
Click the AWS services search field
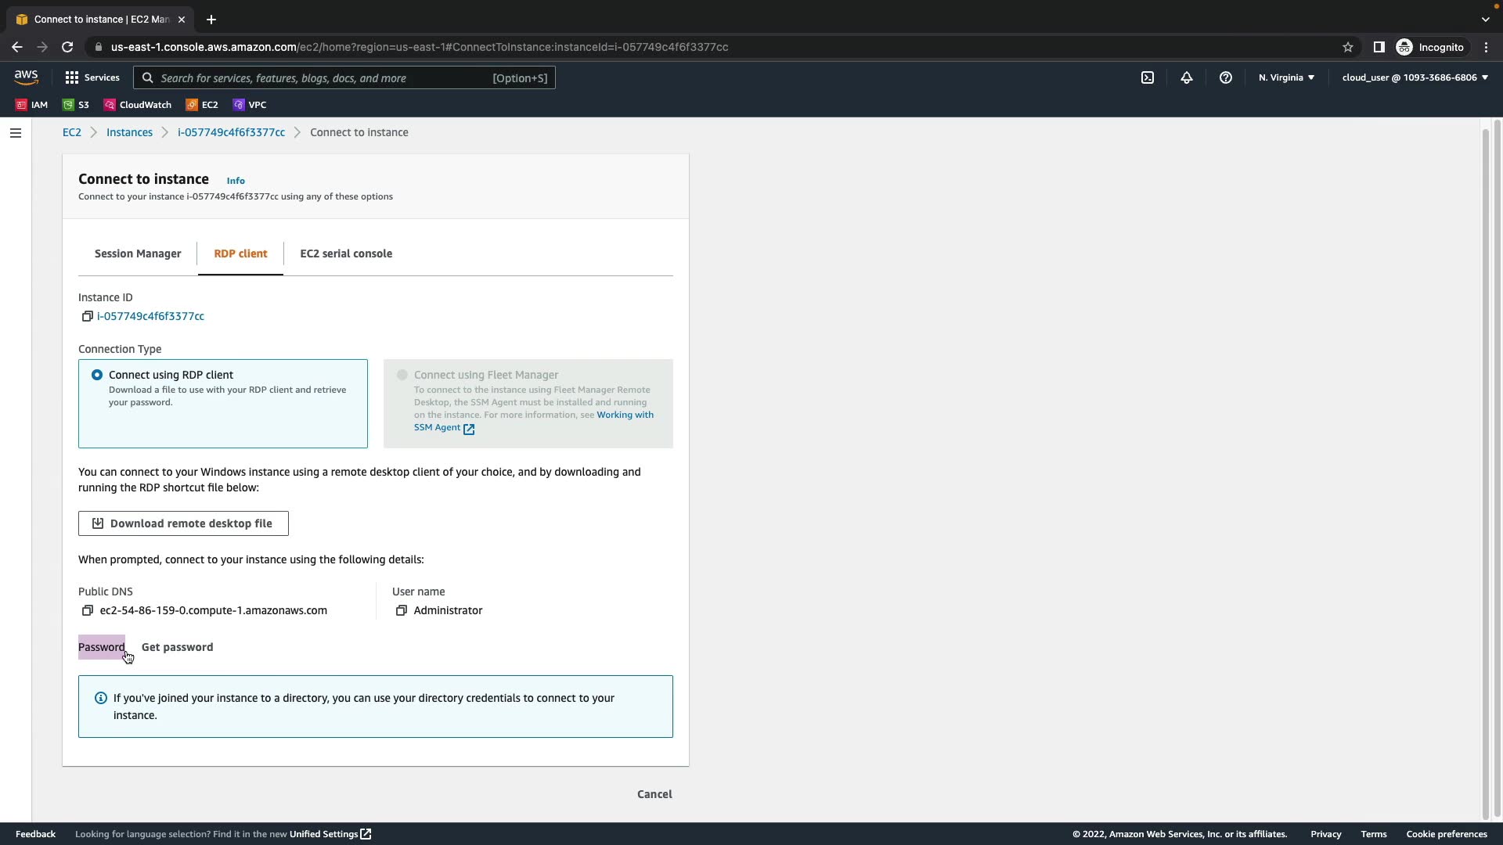321,78
